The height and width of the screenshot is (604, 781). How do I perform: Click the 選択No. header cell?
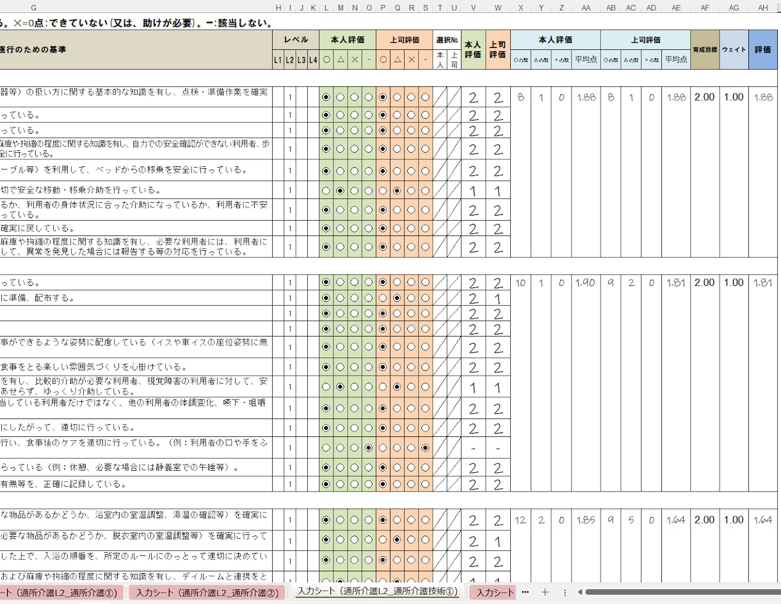pyautogui.click(x=447, y=40)
